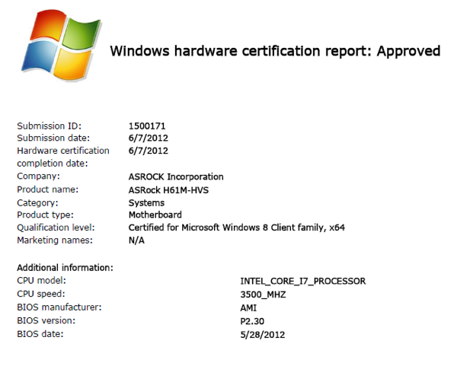Viewport: 457px width, 366px height.
Task: Select the 'ASRock H61M-HVS' product name
Action: click(168, 190)
